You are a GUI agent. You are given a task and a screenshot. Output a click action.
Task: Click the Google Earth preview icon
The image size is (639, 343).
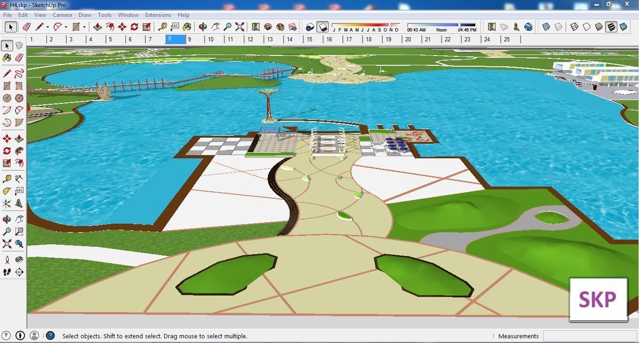pyautogui.click(x=529, y=27)
